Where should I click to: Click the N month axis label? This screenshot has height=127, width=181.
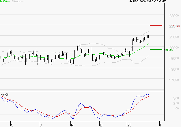72,125
